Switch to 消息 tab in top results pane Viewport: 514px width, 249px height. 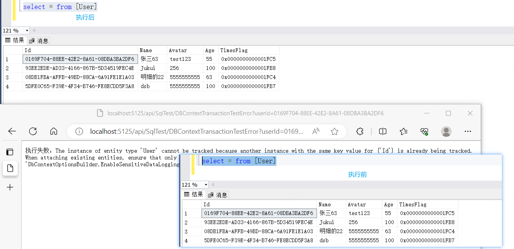(39, 40)
